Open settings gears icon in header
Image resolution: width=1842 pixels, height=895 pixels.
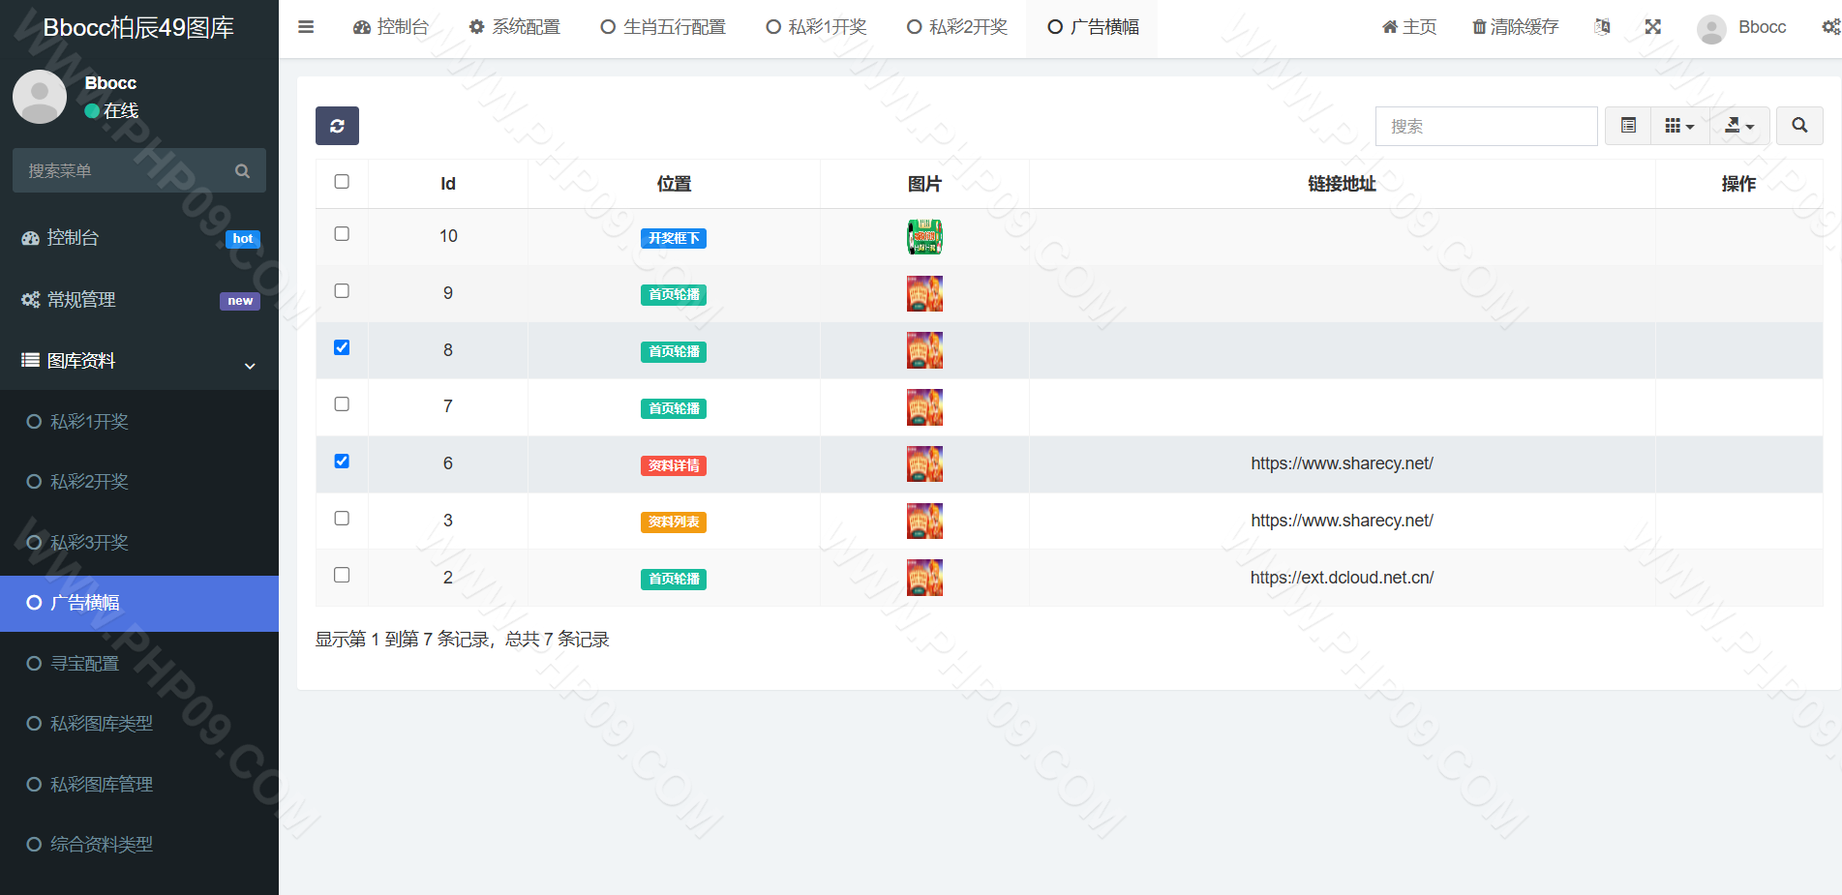pyautogui.click(x=1830, y=27)
